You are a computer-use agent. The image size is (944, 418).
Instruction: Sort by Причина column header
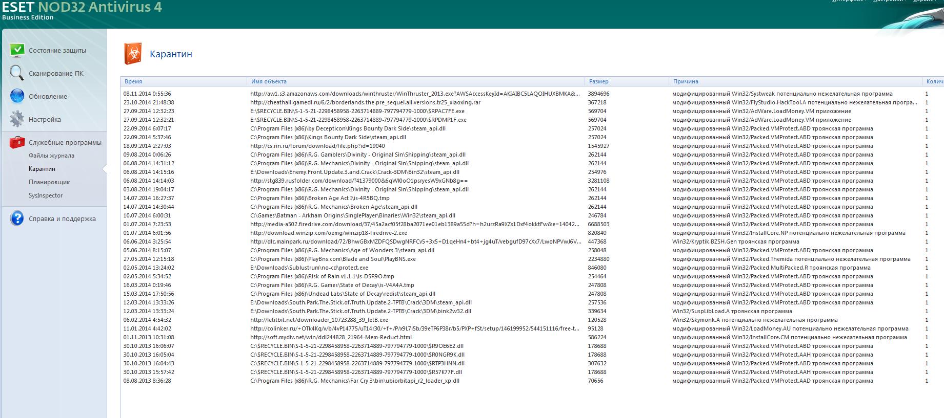[795, 81]
